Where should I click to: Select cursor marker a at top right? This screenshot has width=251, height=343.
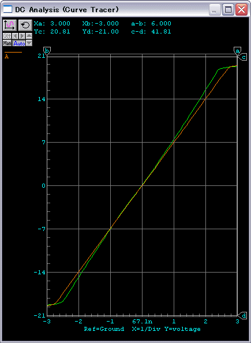click(237, 51)
